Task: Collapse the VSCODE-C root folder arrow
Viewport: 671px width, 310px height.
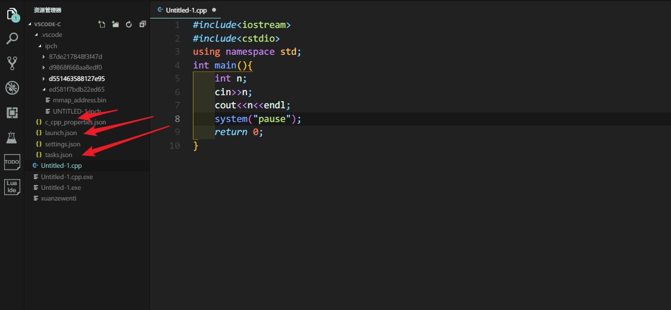Action: coord(30,24)
